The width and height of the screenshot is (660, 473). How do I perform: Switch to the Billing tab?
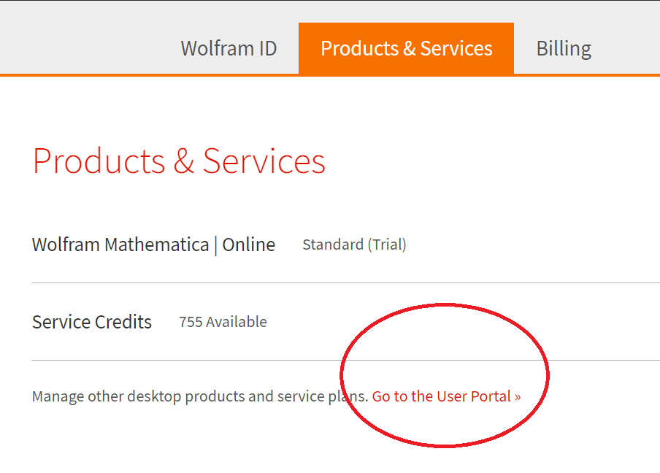564,49
